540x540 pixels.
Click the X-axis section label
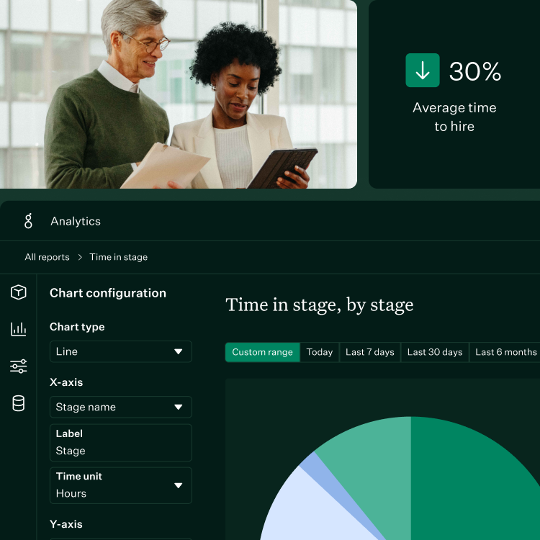point(66,382)
